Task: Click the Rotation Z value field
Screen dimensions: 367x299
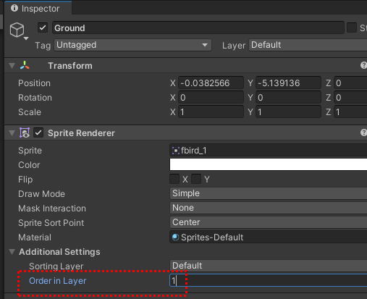Action: 350,98
